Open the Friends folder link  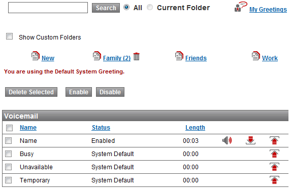(x=196, y=58)
